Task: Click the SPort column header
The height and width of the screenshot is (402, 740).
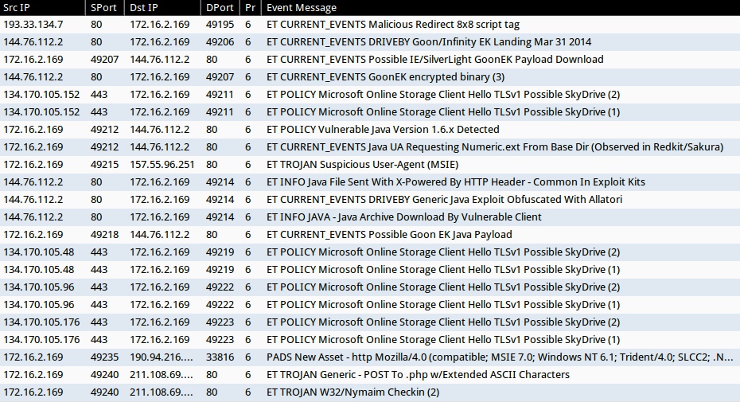Action: (x=103, y=7)
